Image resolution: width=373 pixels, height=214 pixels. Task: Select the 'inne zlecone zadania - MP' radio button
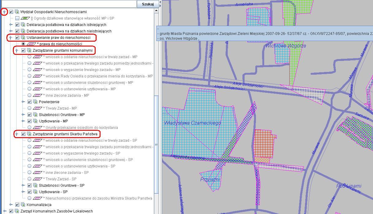click(x=29, y=96)
